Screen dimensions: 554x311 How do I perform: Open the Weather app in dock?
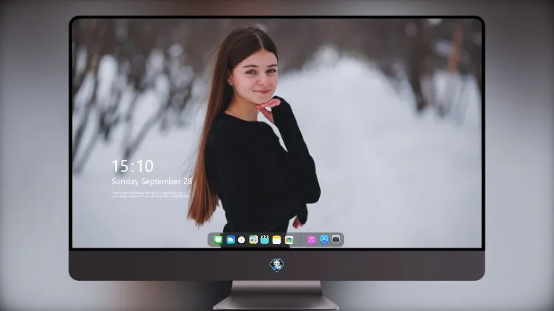(230, 240)
